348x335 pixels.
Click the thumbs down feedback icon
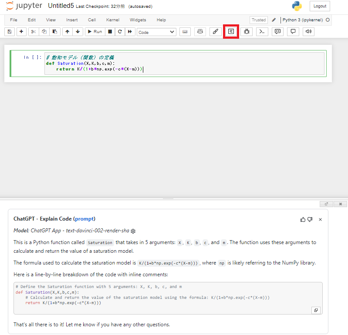click(310, 220)
